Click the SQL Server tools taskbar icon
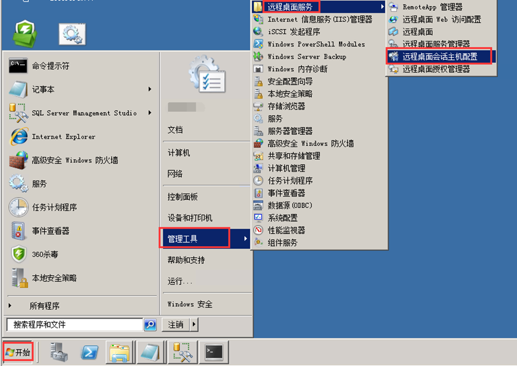Image resolution: width=517 pixels, height=366 pixels. click(x=183, y=352)
